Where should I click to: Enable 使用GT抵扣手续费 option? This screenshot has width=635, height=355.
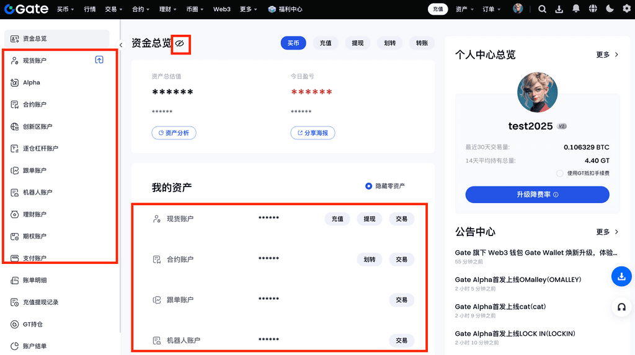tap(560, 173)
